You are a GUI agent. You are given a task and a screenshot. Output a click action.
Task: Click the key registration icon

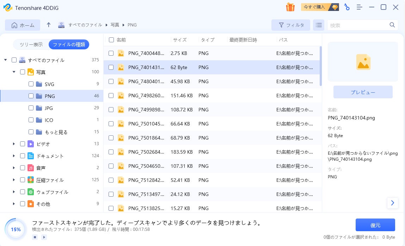coord(347,7)
